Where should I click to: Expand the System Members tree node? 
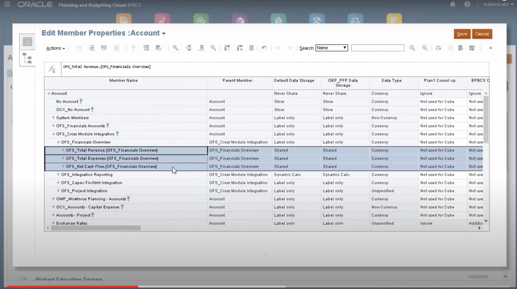coord(54,118)
